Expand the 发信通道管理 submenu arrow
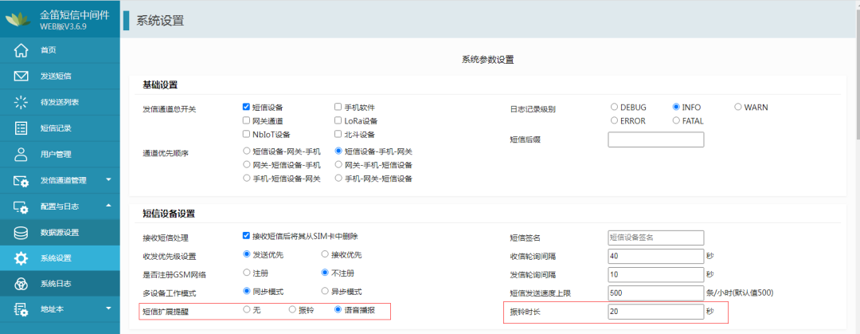This screenshot has height=334, width=860. 108,180
